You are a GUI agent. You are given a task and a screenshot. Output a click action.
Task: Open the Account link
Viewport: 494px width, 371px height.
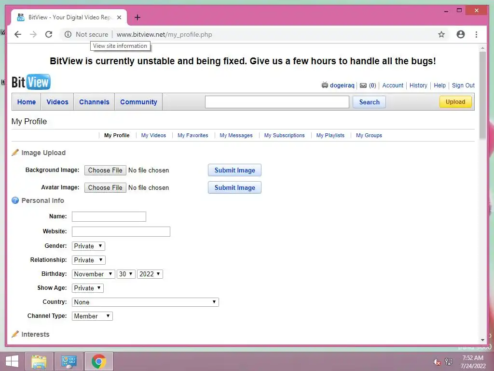click(x=393, y=85)
